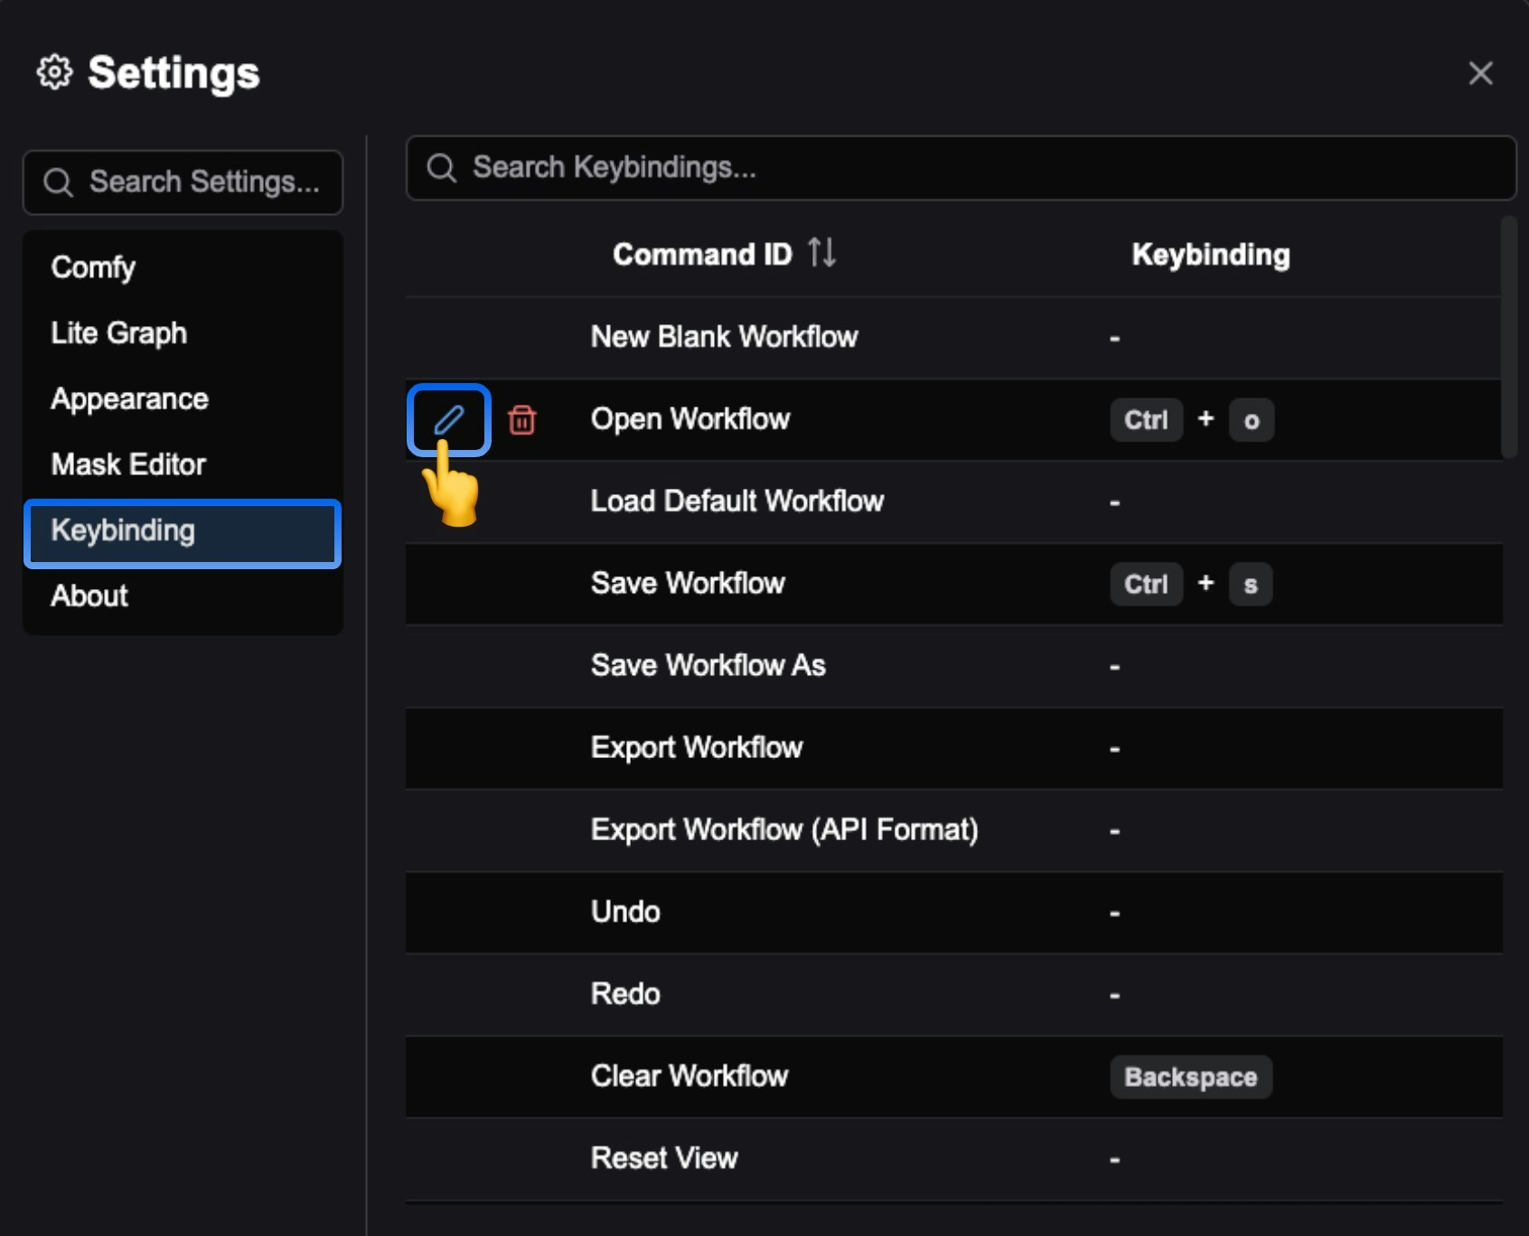This screenshot has width=1529, height=1236.
Task: Open the Mask Editor settings section
Action: tap(127, 464)
